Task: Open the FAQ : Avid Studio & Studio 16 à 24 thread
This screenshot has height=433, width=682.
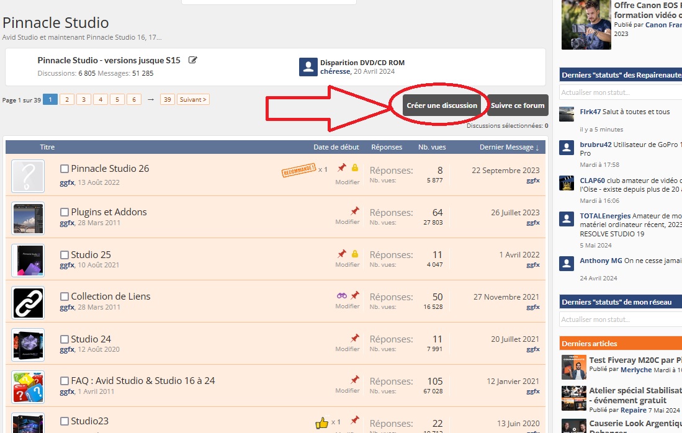Action: pos(143,381)
